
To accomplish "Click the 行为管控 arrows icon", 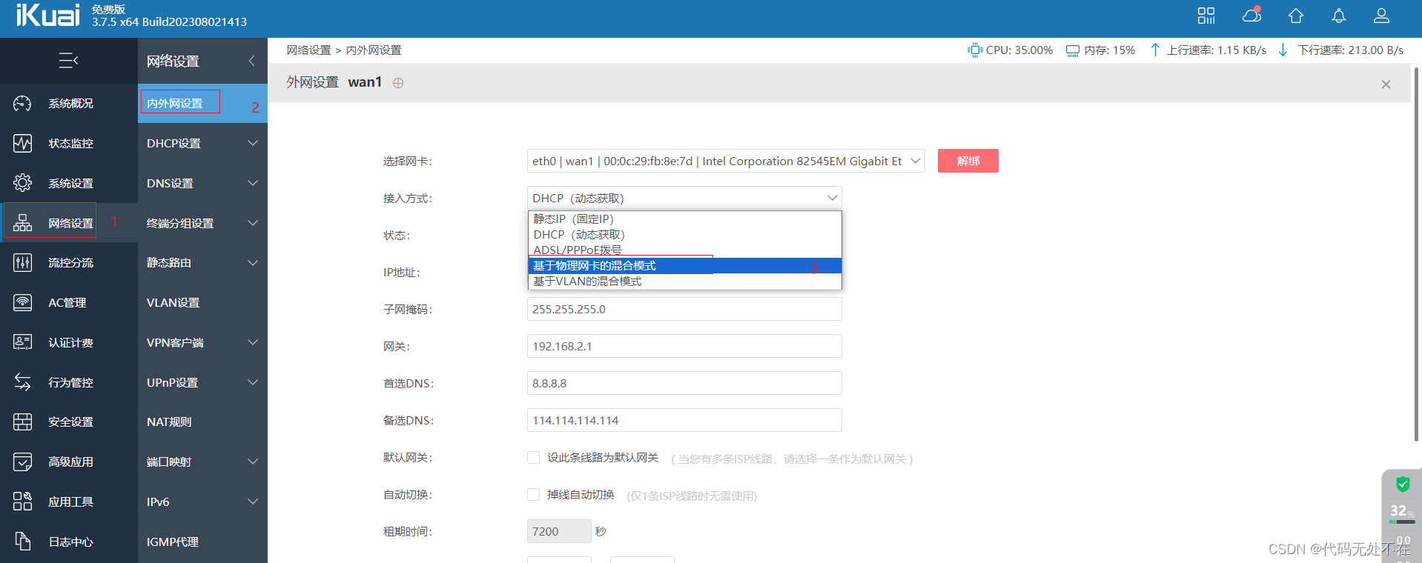I will [x=23, y=382].
